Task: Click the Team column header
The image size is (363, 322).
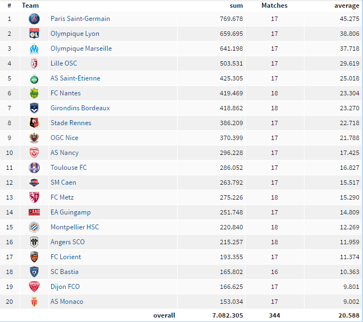Action: coord(30,6)
